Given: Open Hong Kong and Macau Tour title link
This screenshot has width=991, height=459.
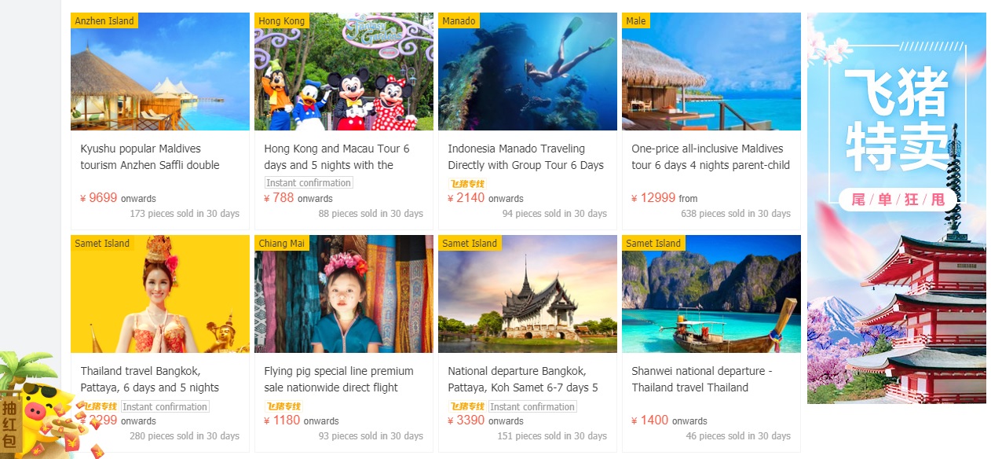Looking at the screenshot, I should [337, 156].
